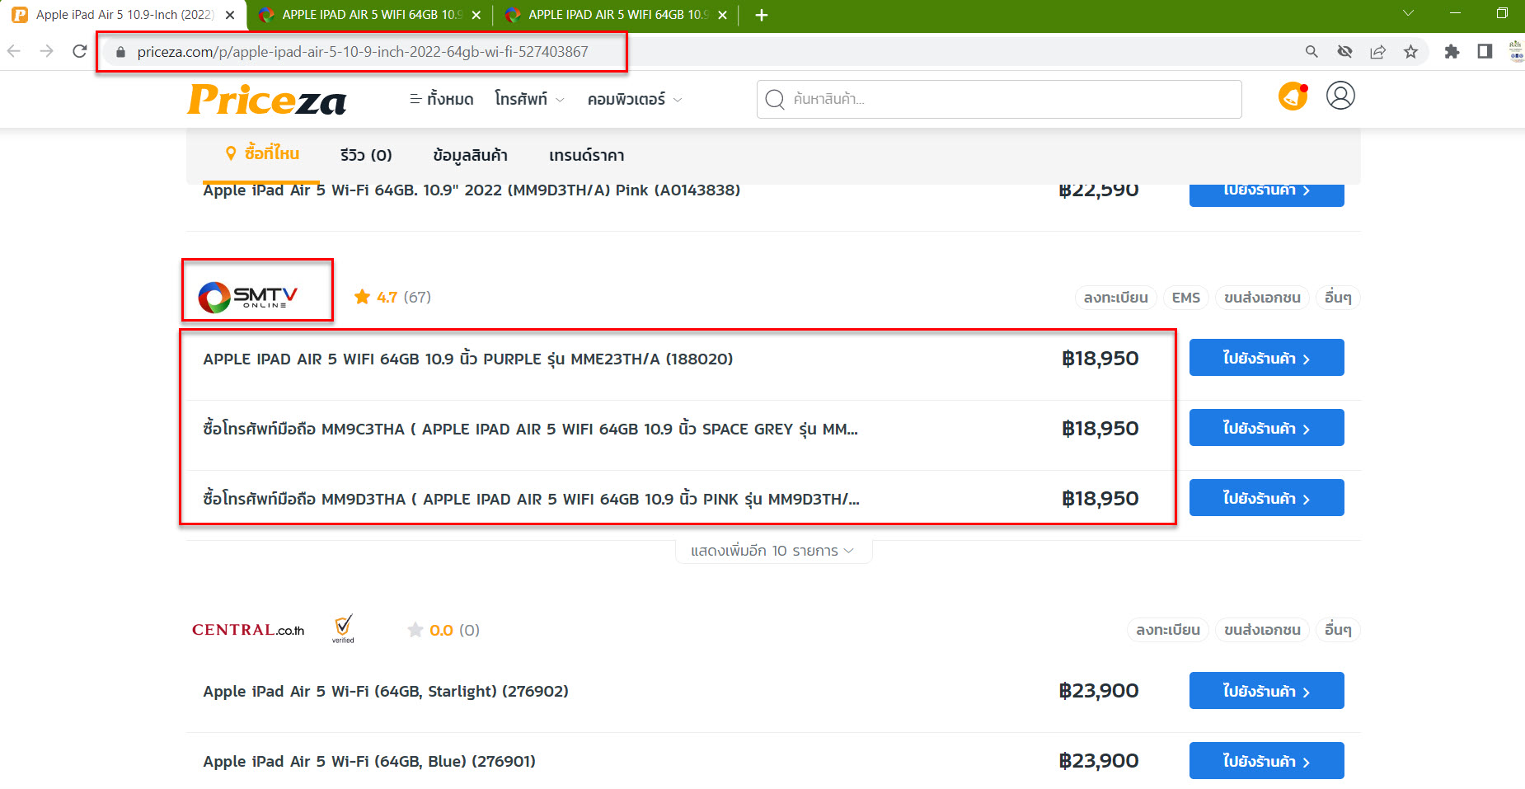Open the MM9D3THA PINK SMTV listing
The height and width of the screenshot is (789, 1525).
coord(531,499)
